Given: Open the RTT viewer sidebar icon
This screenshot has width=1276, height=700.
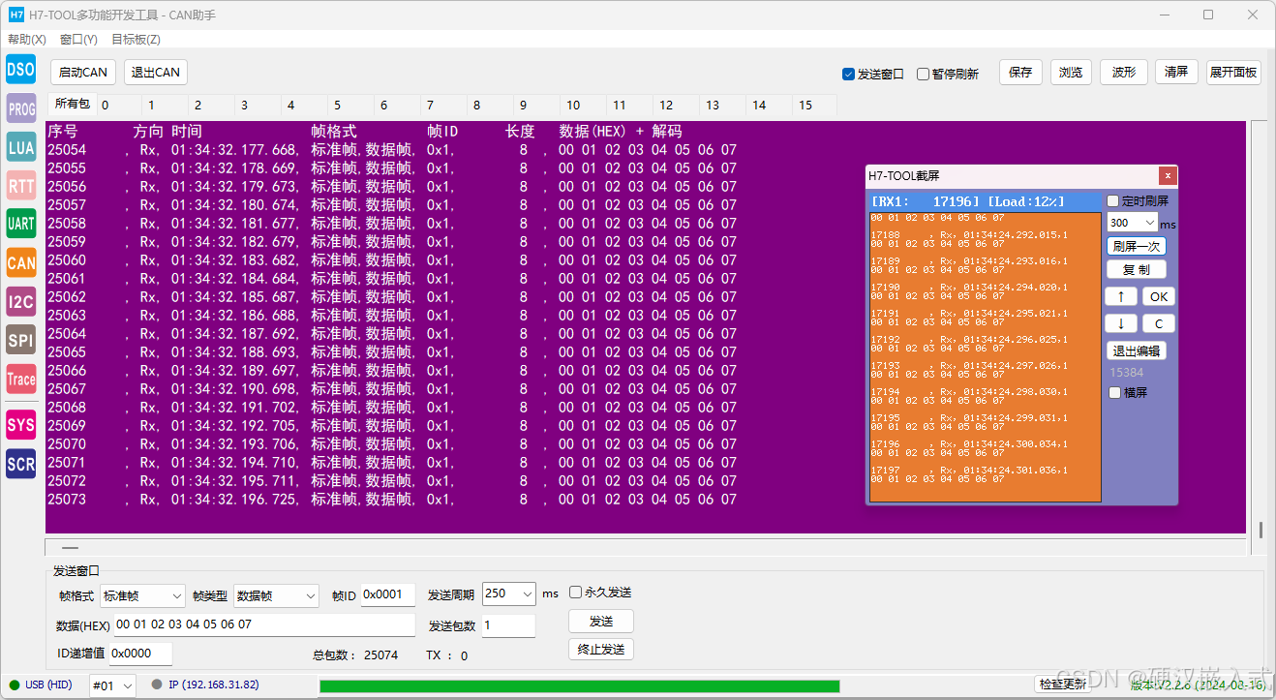Looking at the screenshot, I should [x=21, y=186].
